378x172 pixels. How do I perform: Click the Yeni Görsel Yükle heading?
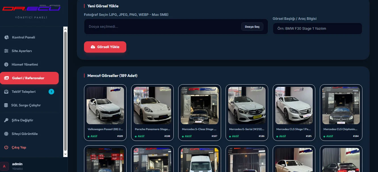(x=103, y=6)
